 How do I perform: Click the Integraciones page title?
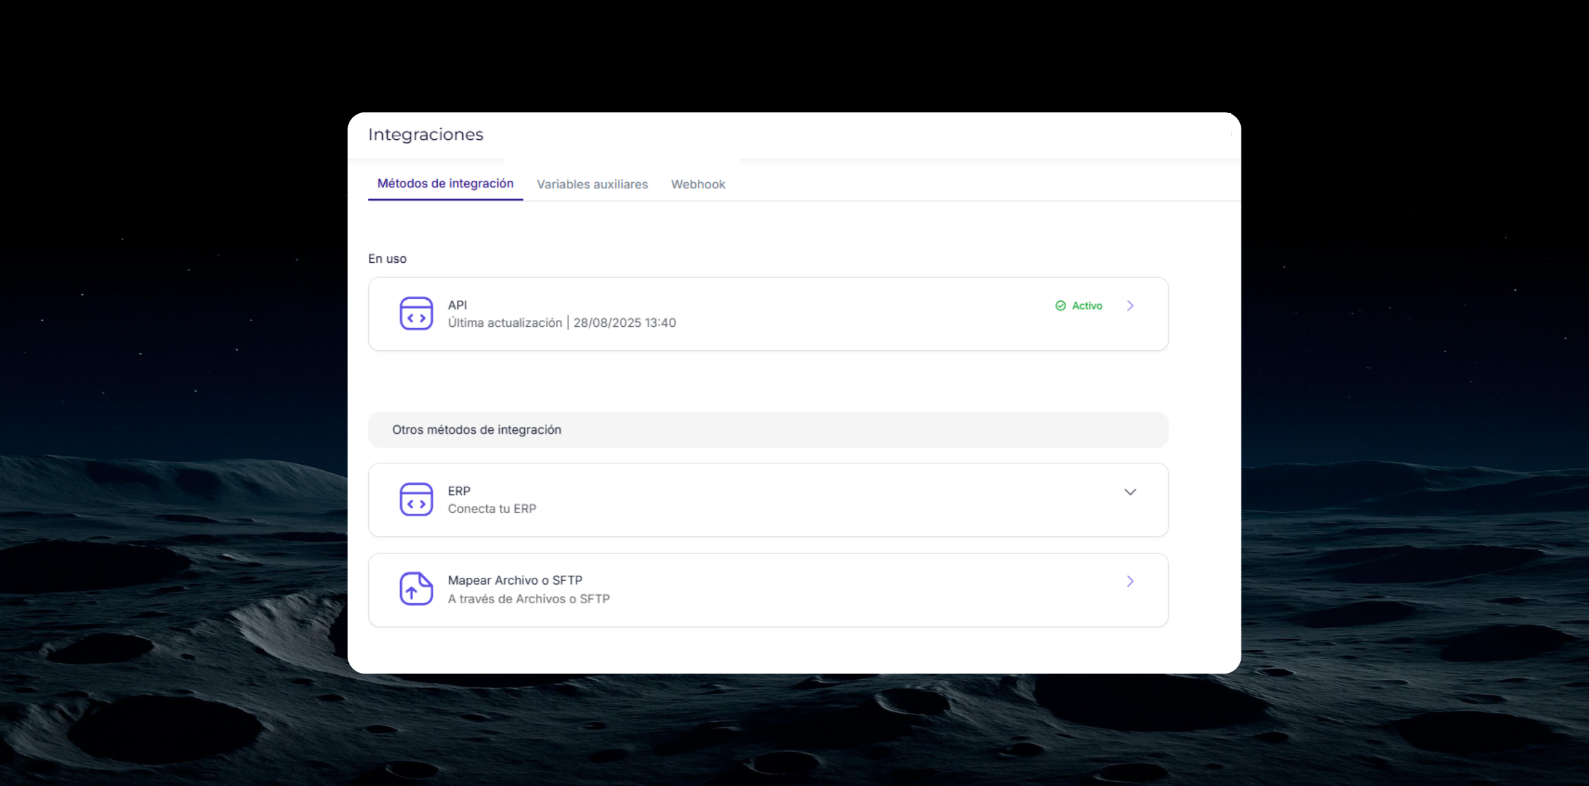click(x=426, y=134)
